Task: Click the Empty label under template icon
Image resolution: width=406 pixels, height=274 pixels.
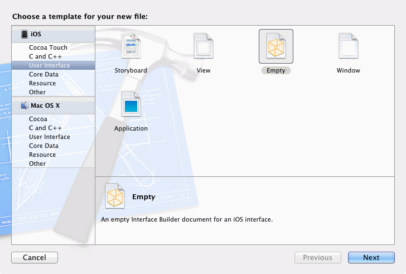Action: pos(275,71)
